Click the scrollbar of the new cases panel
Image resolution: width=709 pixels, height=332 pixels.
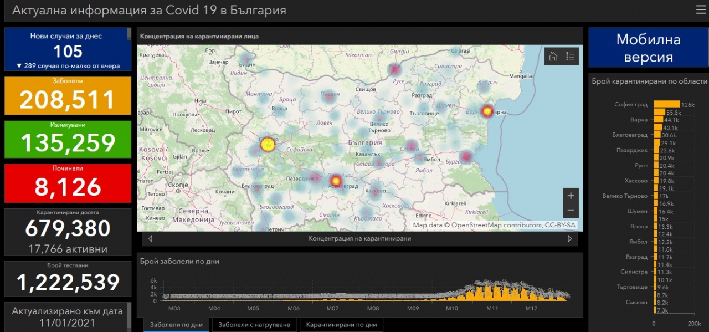[x=130, y=34]
